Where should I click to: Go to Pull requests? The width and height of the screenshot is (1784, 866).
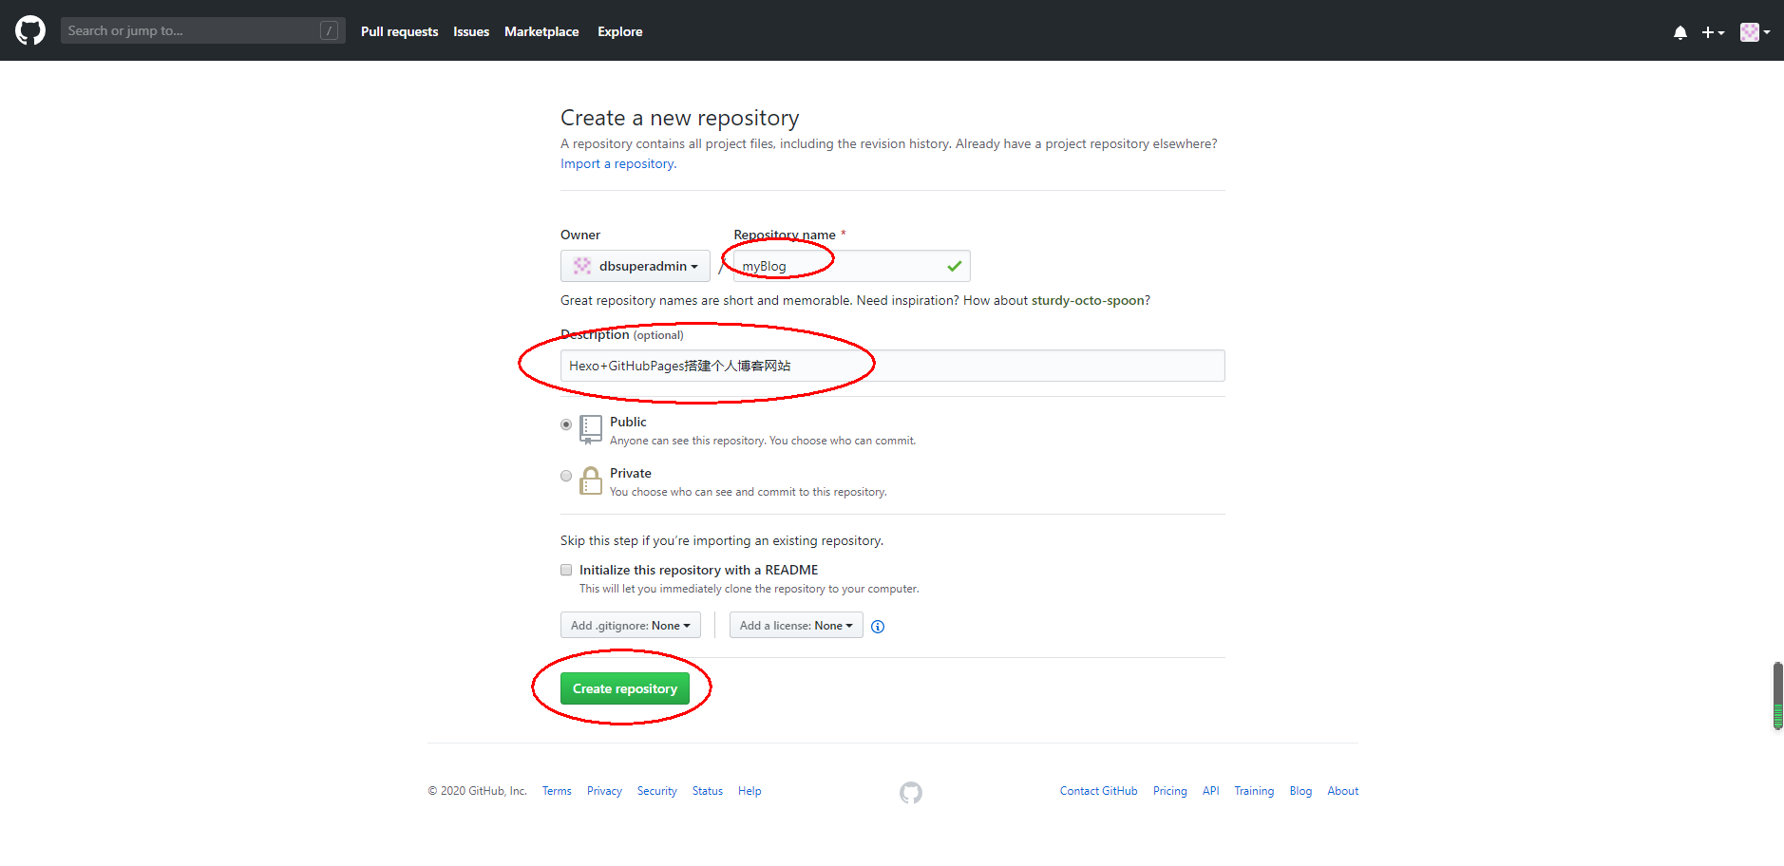click(x=399, y=31)
